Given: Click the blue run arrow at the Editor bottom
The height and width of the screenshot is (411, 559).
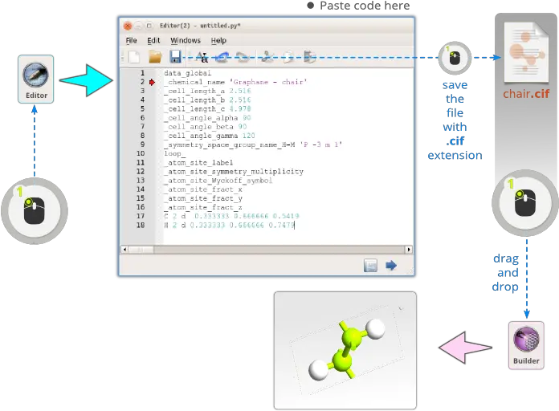Looking at the screenshot, I should pos(391,265).
